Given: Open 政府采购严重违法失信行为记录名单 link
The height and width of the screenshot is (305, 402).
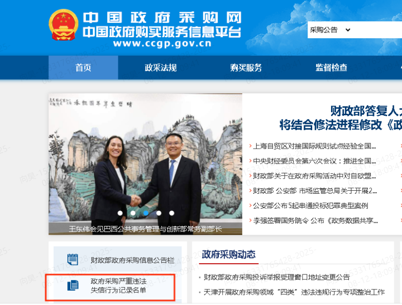Looking at the screenshot, I should coord(118,286).
